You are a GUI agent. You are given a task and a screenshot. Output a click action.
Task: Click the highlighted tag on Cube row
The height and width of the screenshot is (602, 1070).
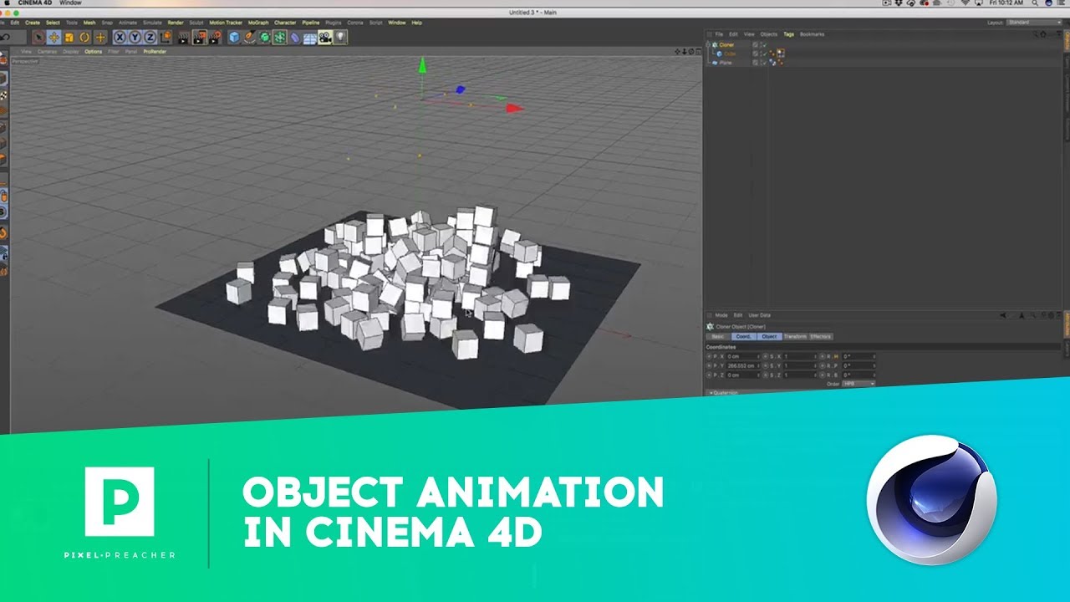point(781,54)
